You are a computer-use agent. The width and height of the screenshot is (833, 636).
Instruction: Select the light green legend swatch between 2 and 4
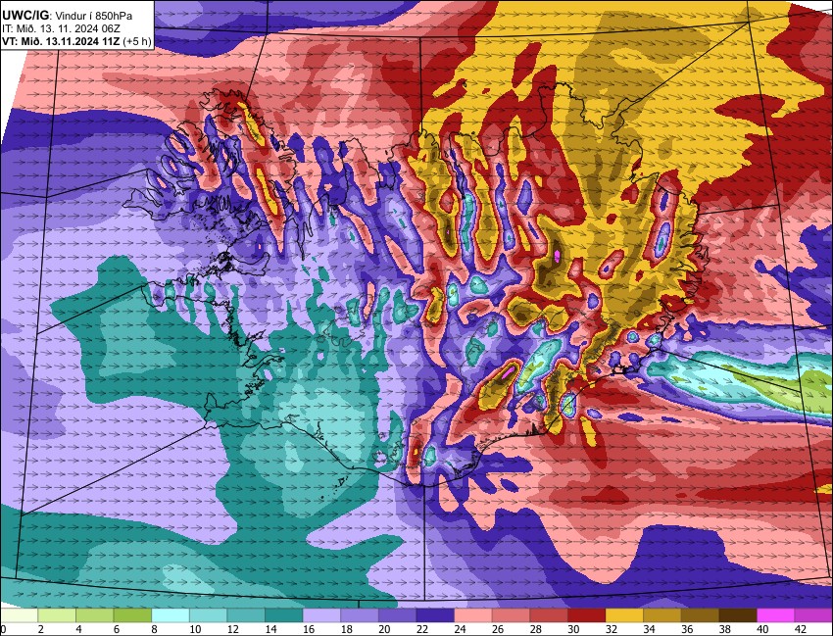58,615
